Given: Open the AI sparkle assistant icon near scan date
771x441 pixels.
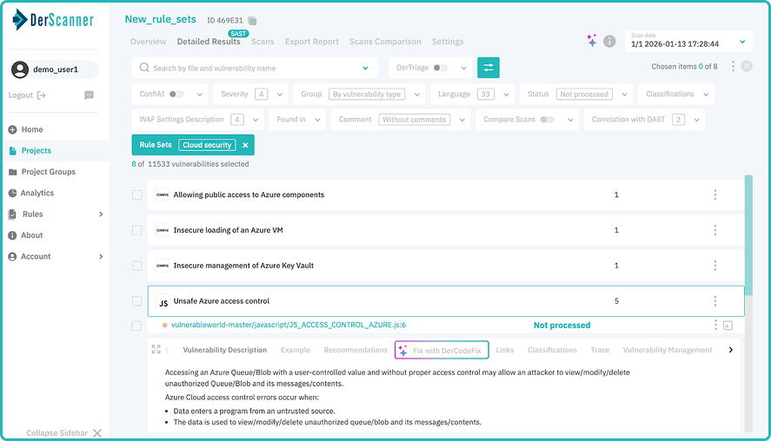Looking at the screenshot, I should coord(592,41).
